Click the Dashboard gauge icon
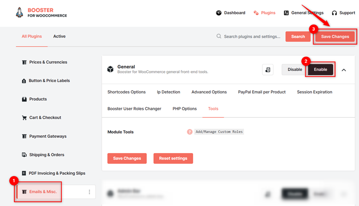The height and width of the screenshot is (206, 359). coord(219,13)
